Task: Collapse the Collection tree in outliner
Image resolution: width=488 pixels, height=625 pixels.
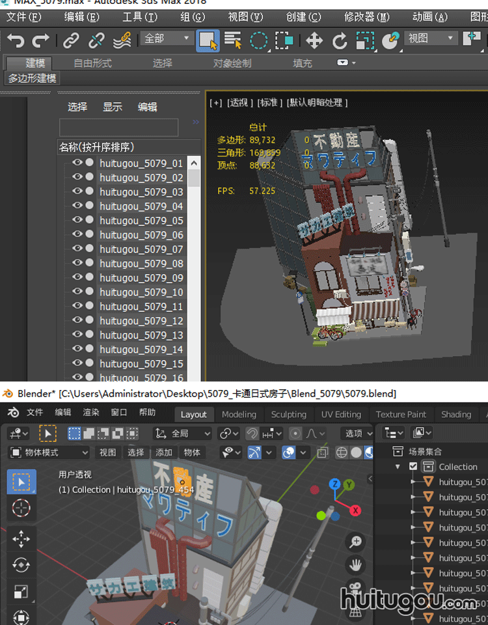Action: click(398, 467)
